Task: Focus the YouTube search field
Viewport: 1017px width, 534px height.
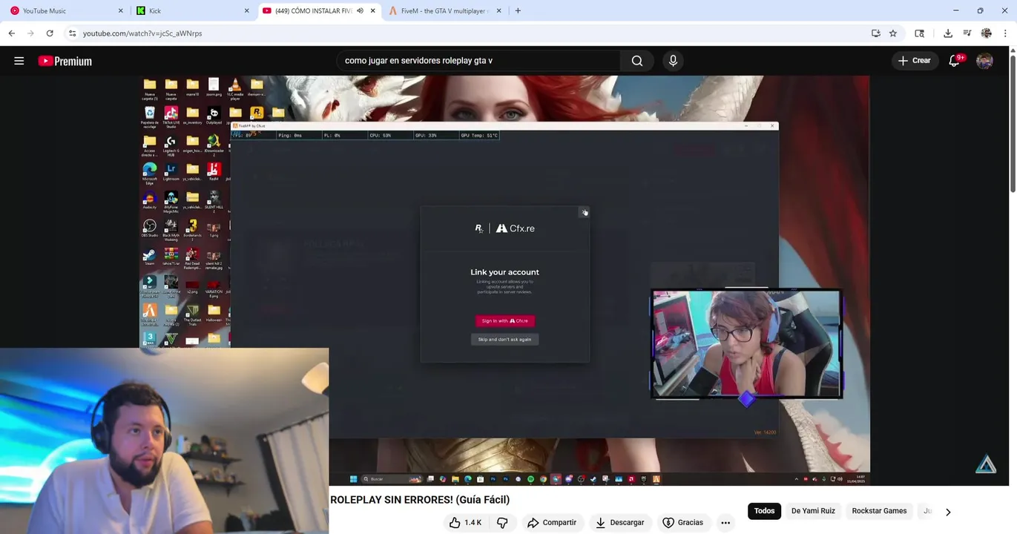Action: click(x=478, y=61)
